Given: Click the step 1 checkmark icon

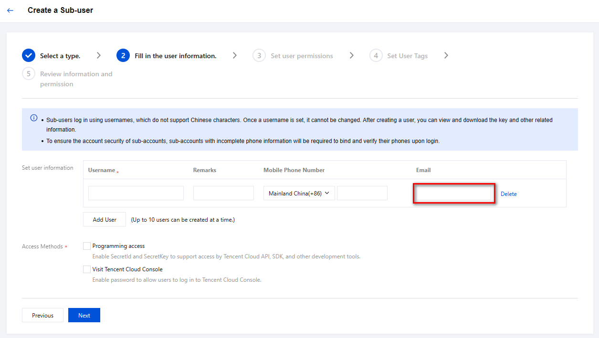Looking at the screenshot, I should point(29,56).
